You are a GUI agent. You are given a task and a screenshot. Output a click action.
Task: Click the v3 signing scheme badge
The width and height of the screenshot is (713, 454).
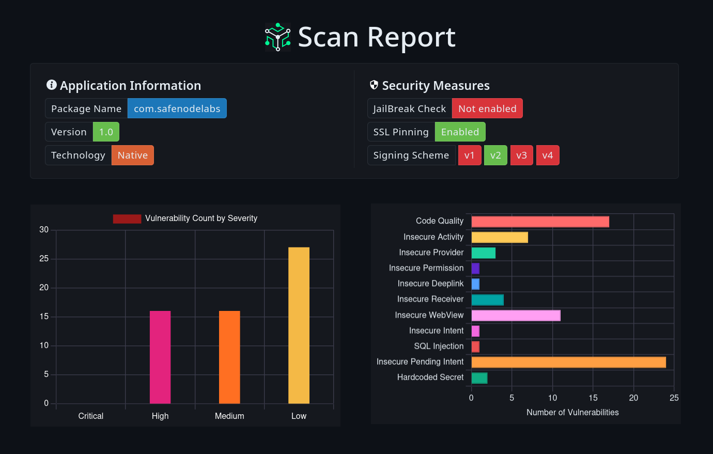[x=522, y=155]
